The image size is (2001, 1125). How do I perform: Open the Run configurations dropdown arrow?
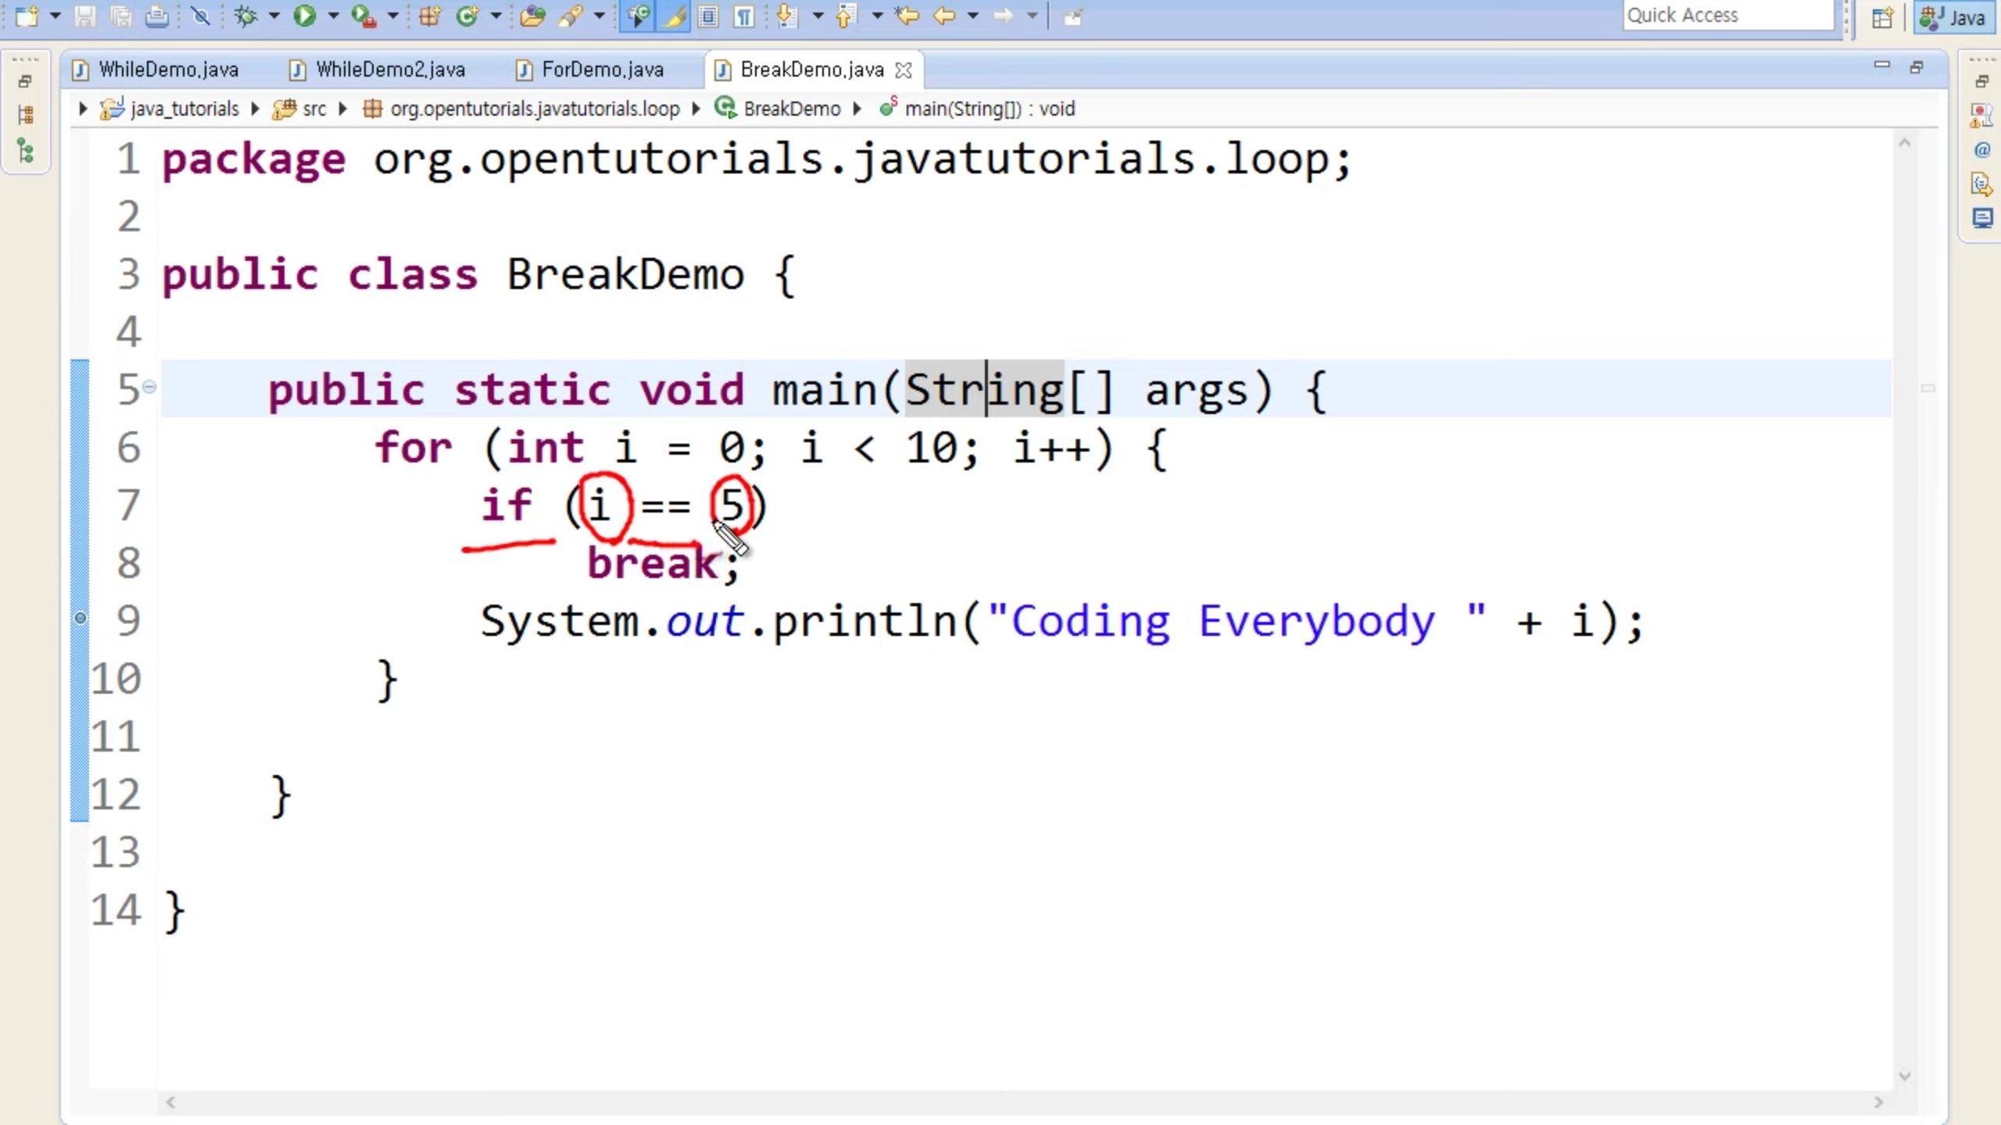pos(334,16)
